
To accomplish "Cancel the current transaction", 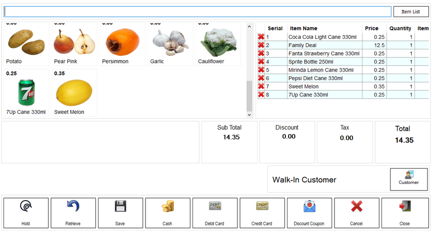I will click(356, 212).
